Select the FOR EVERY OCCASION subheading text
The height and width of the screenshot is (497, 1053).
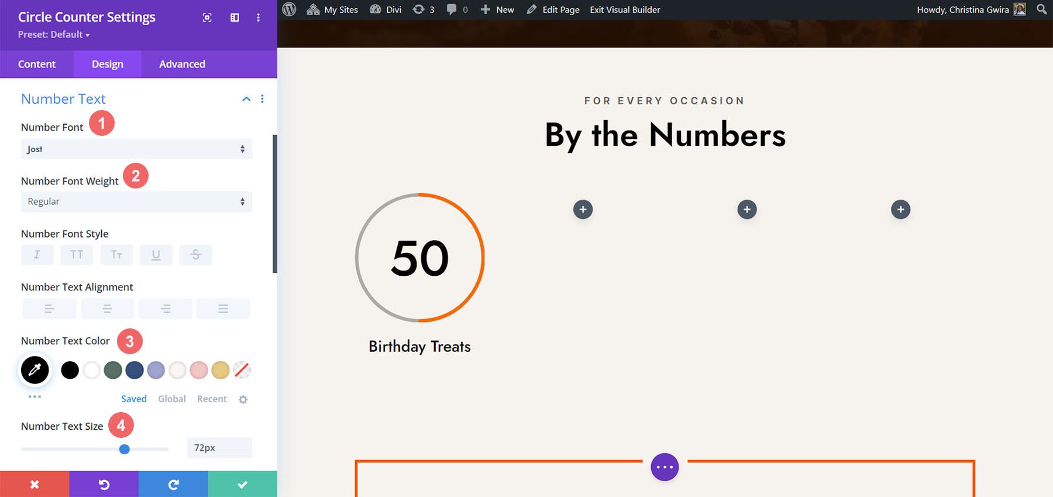tap(665, 101)
